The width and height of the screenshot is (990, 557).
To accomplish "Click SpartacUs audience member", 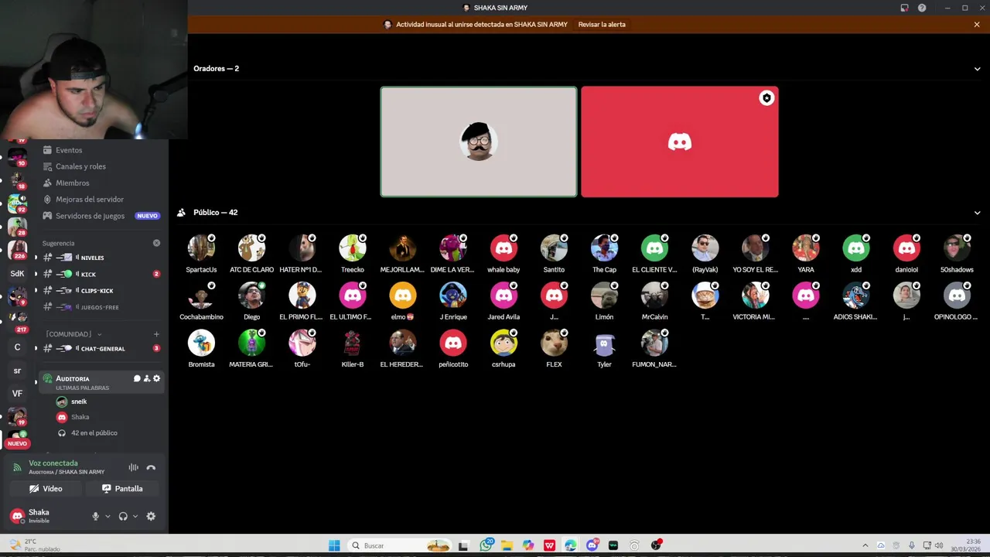I will (x=201, y=248).
